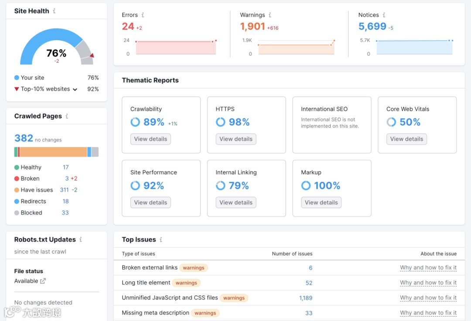Click the blue Redirects legend dot

tap(17, 201)
